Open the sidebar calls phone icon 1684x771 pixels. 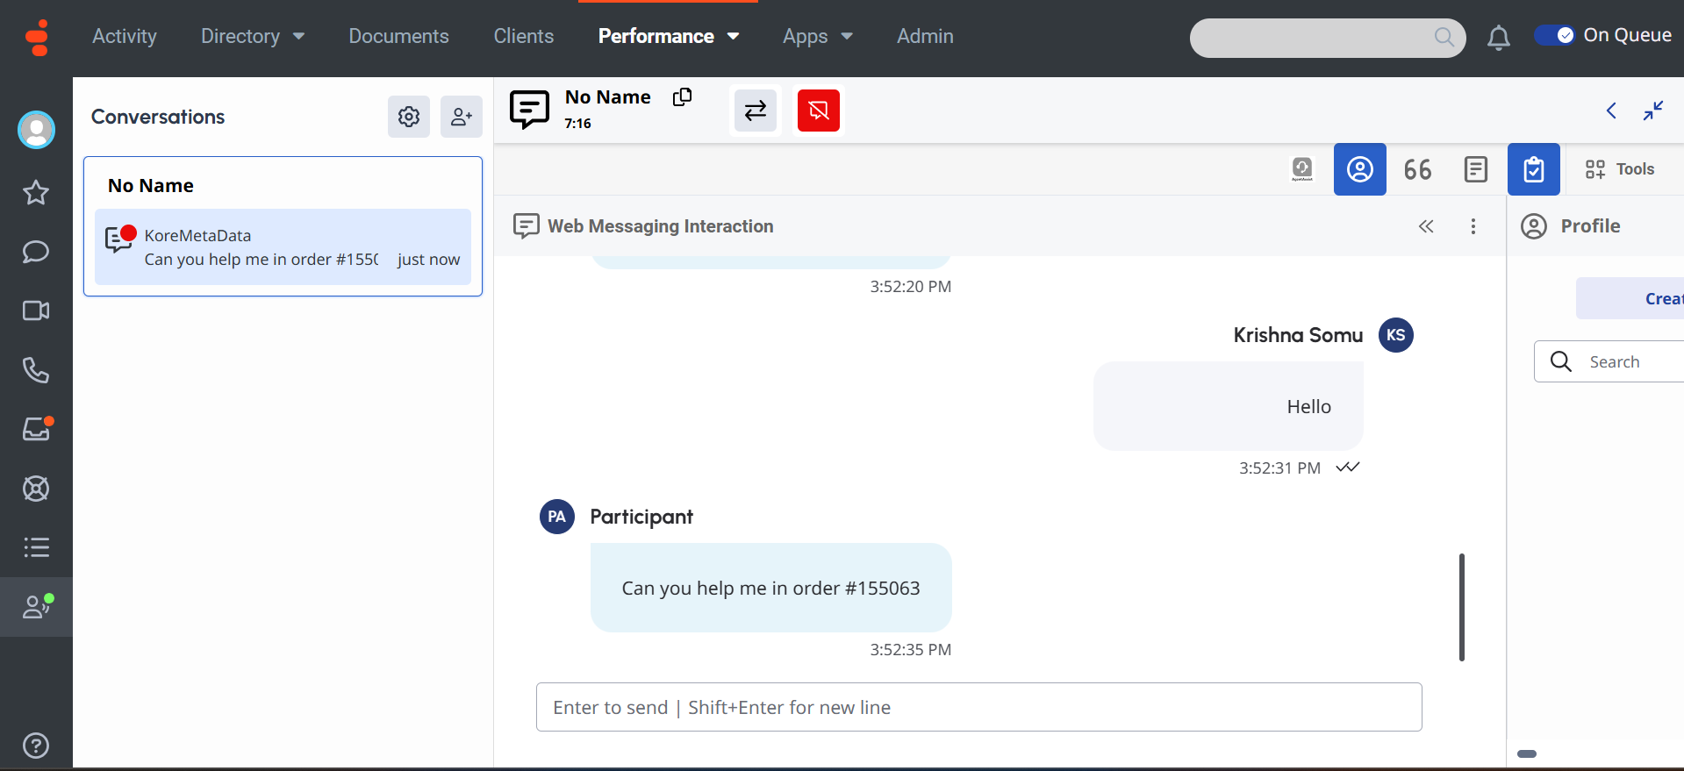[x=36, y=370]
